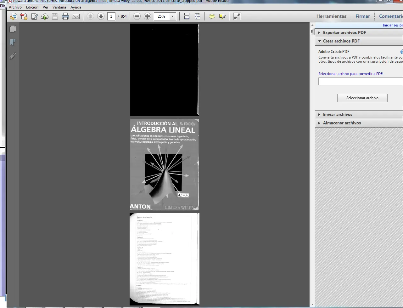Open the Edición menu

tap(32, 7)
